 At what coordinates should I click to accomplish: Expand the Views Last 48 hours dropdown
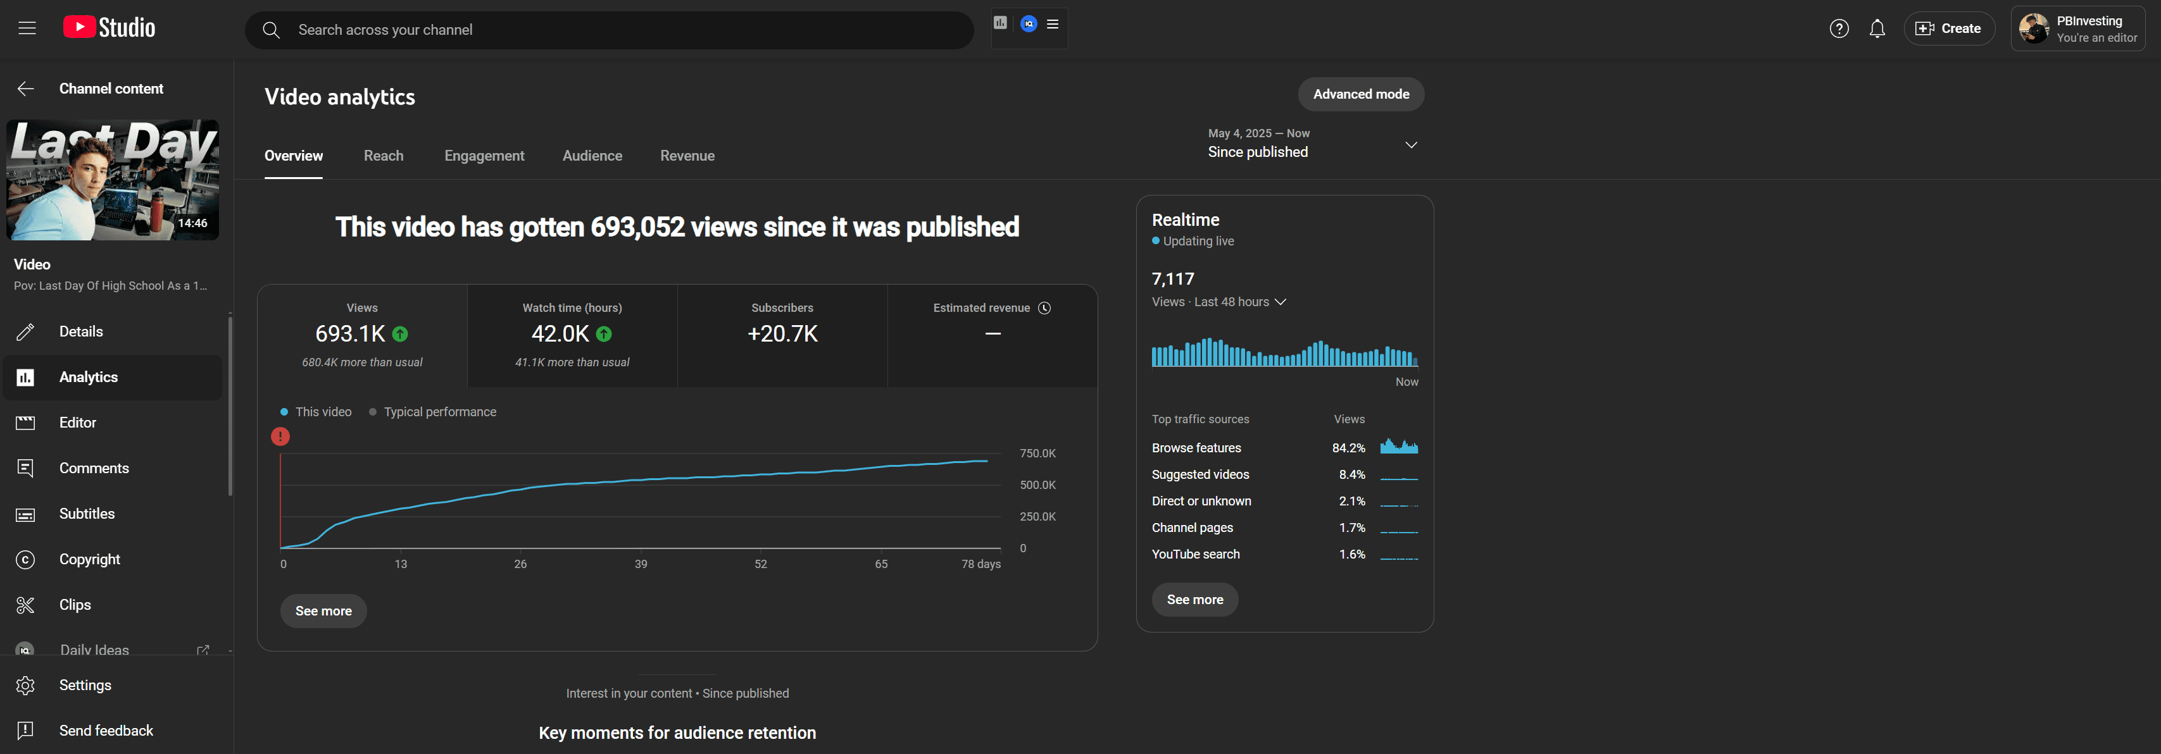point(1279,302)
